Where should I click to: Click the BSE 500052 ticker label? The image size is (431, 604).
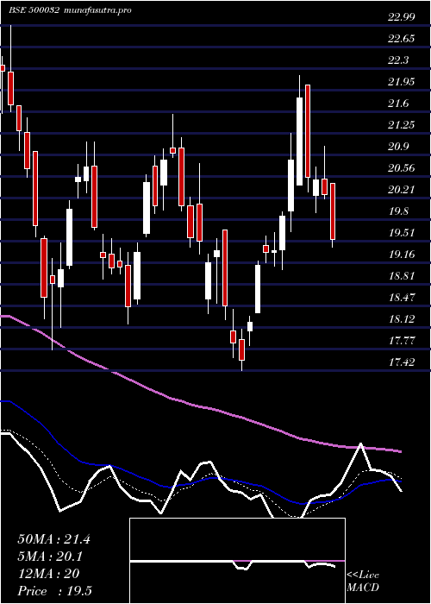(x=34, y=10)
